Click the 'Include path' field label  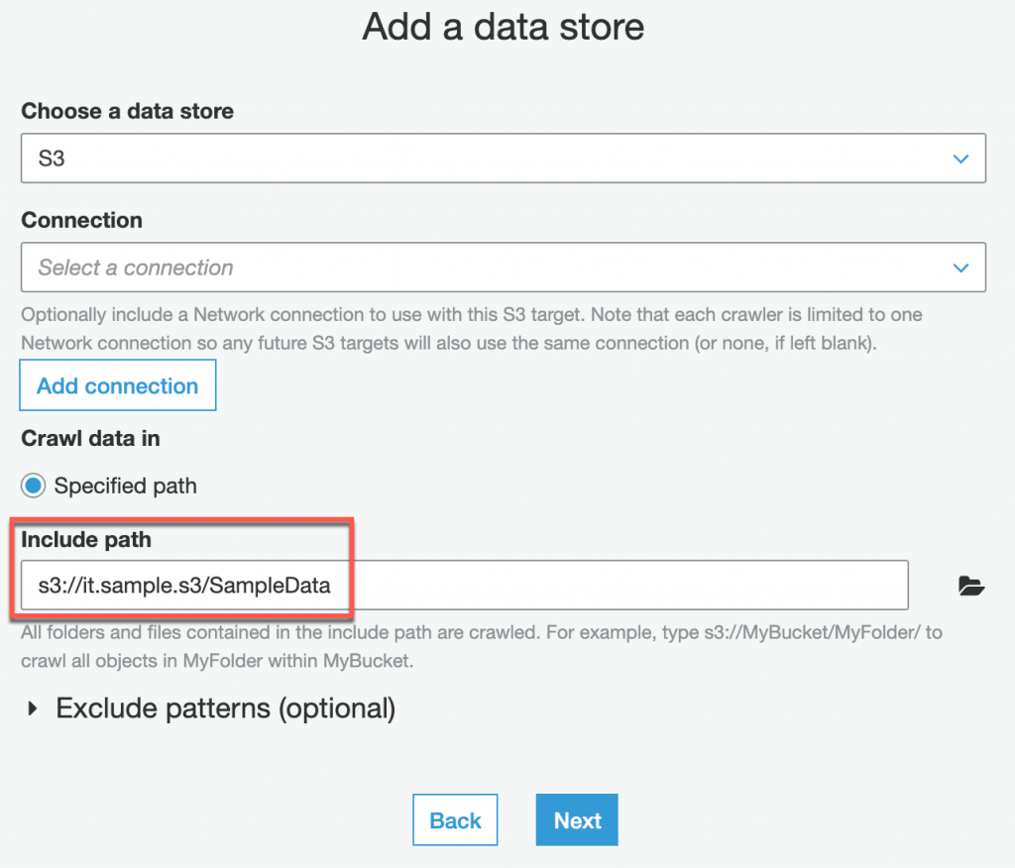(86, 540)
